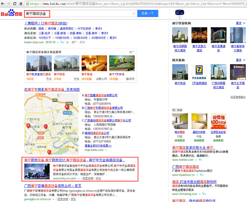This screenshot has height=202, width=247.
Task: Open the dropdown arrow after www.kinty-cn.com
Action: 78,179
